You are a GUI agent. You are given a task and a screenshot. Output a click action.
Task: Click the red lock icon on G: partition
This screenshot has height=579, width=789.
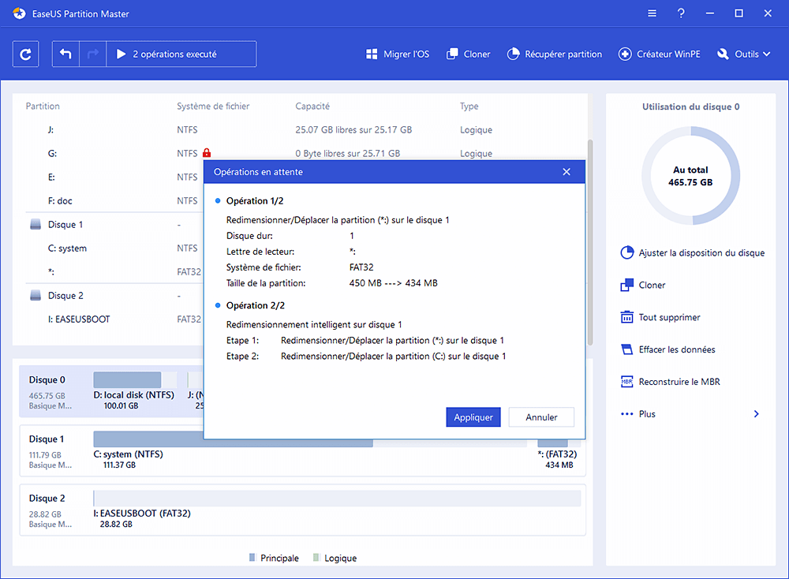(x=207, y=152)
